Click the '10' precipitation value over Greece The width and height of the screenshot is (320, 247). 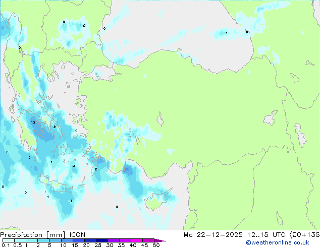tap(33, 122)
